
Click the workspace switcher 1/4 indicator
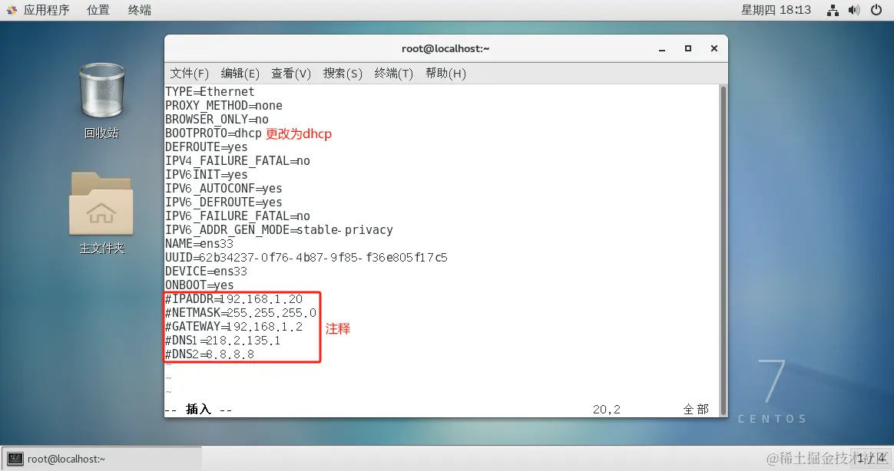(x=871, y=458)
